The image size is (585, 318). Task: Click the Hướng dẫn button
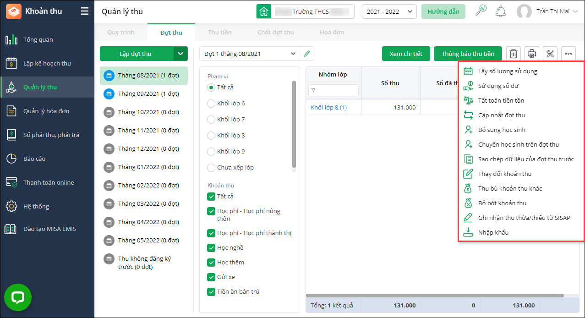[x=443, y=12]
